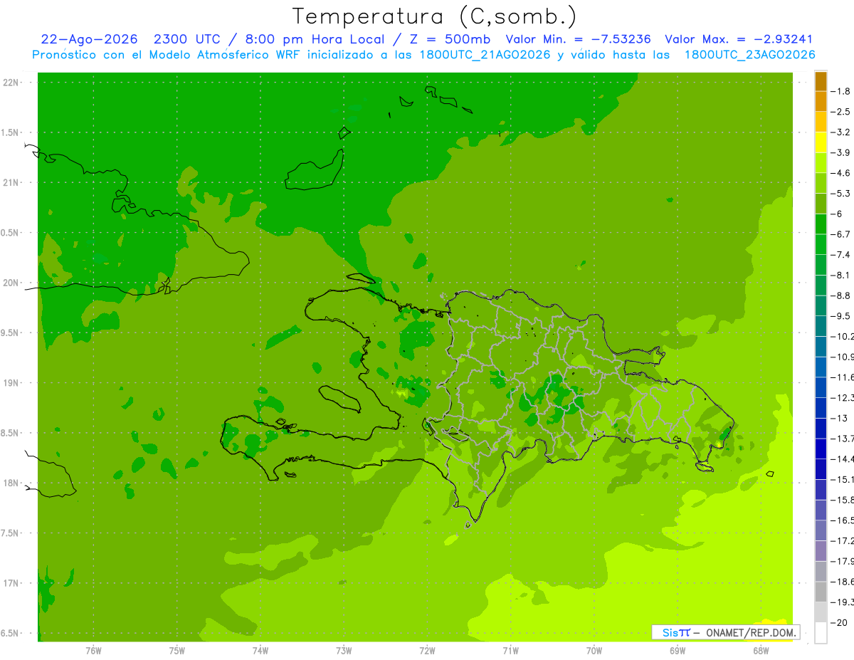Click the "75W" longitude axis label
This screenshot has height=660, width=854.
[176, 650]
